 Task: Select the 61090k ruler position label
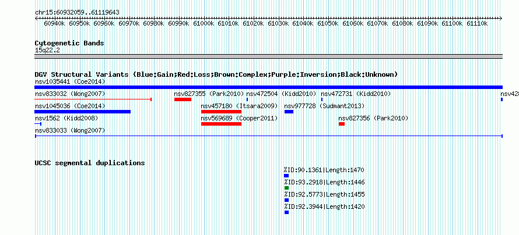pos(427,24)
